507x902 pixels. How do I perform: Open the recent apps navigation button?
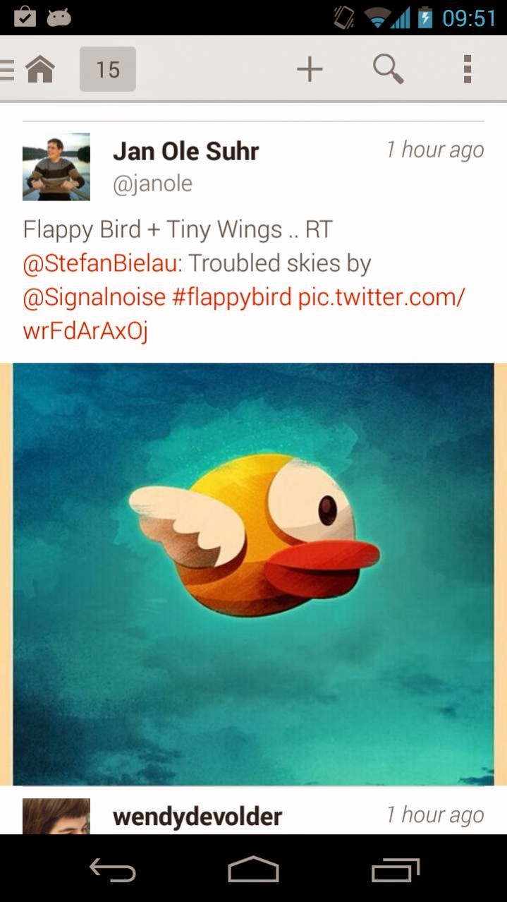(x=395, y=870)
